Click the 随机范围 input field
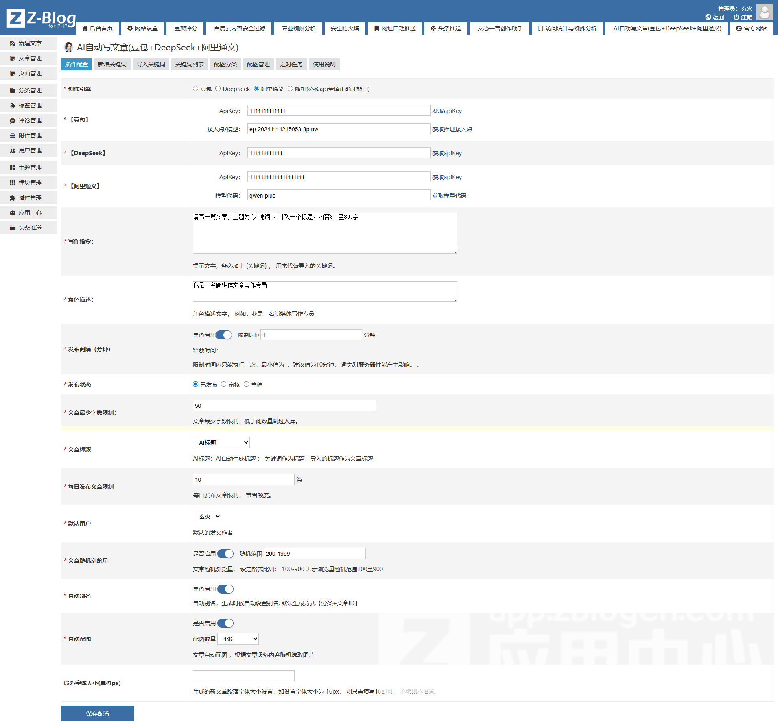This screenshot has height=724, width=778. pyautogui.click(x=315, y=554)
